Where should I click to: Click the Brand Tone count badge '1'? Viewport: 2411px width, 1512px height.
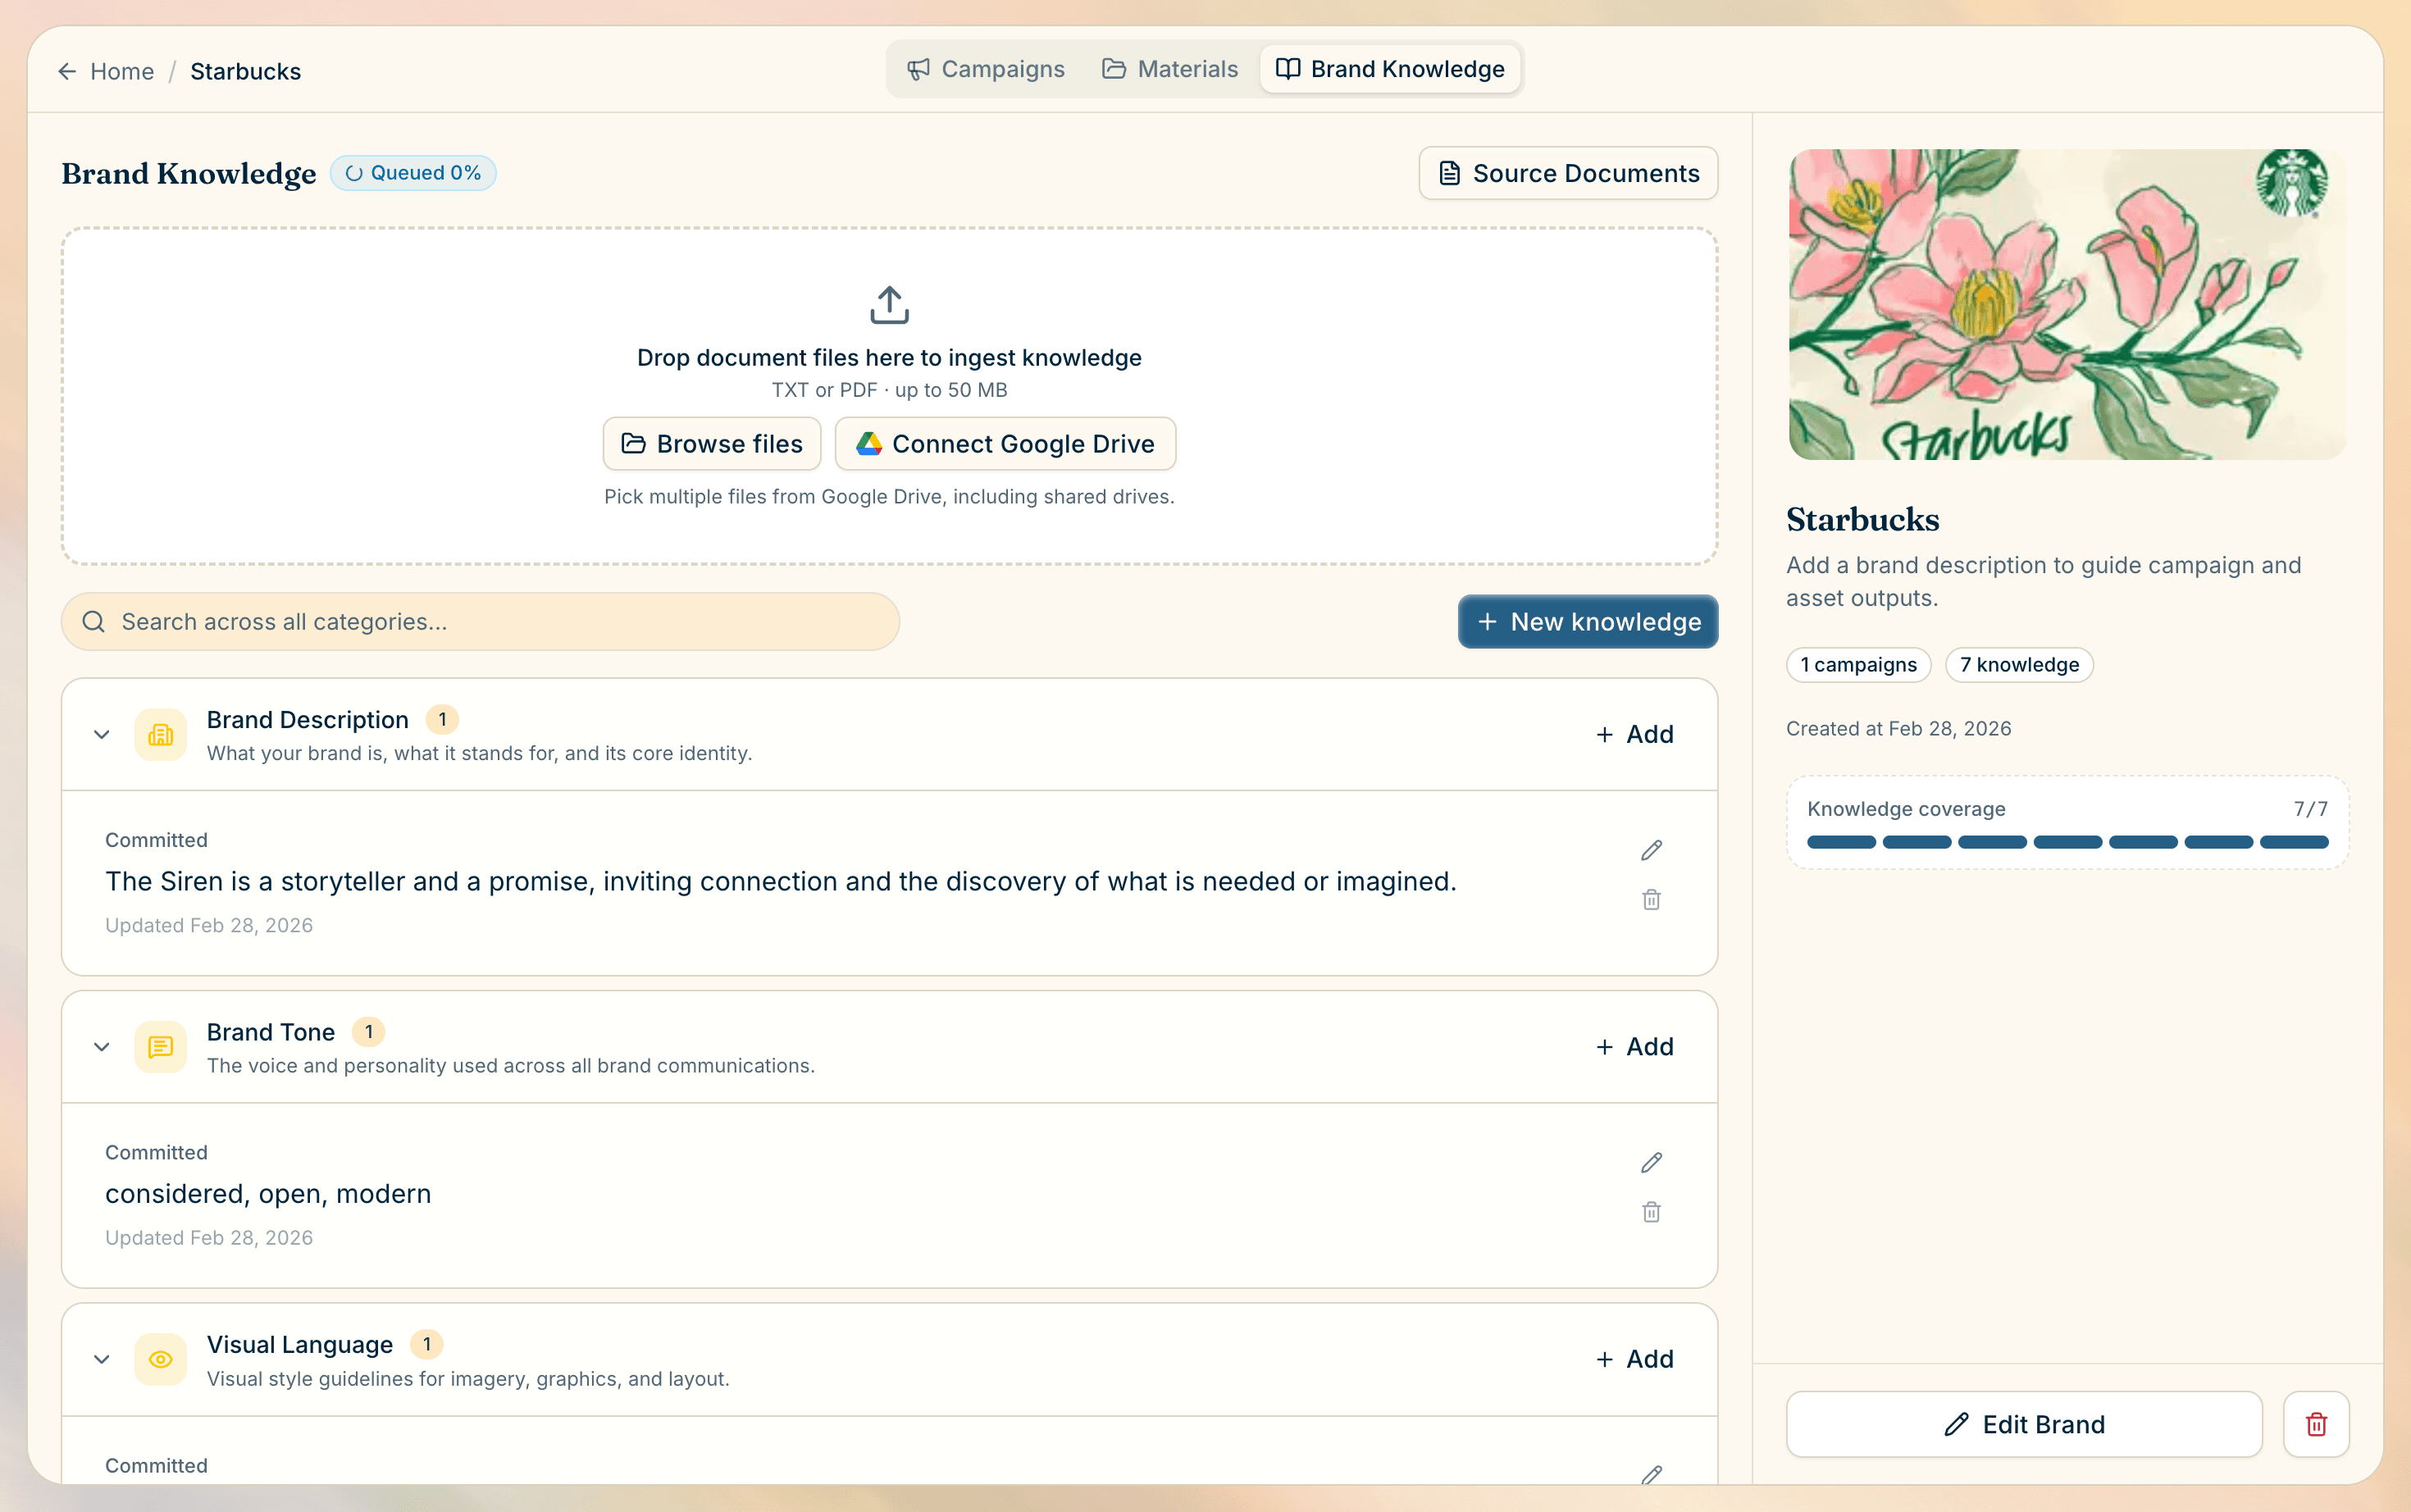(369, 1032)
